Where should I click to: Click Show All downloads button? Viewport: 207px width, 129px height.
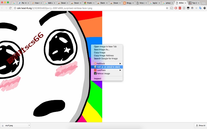(201, 125)
